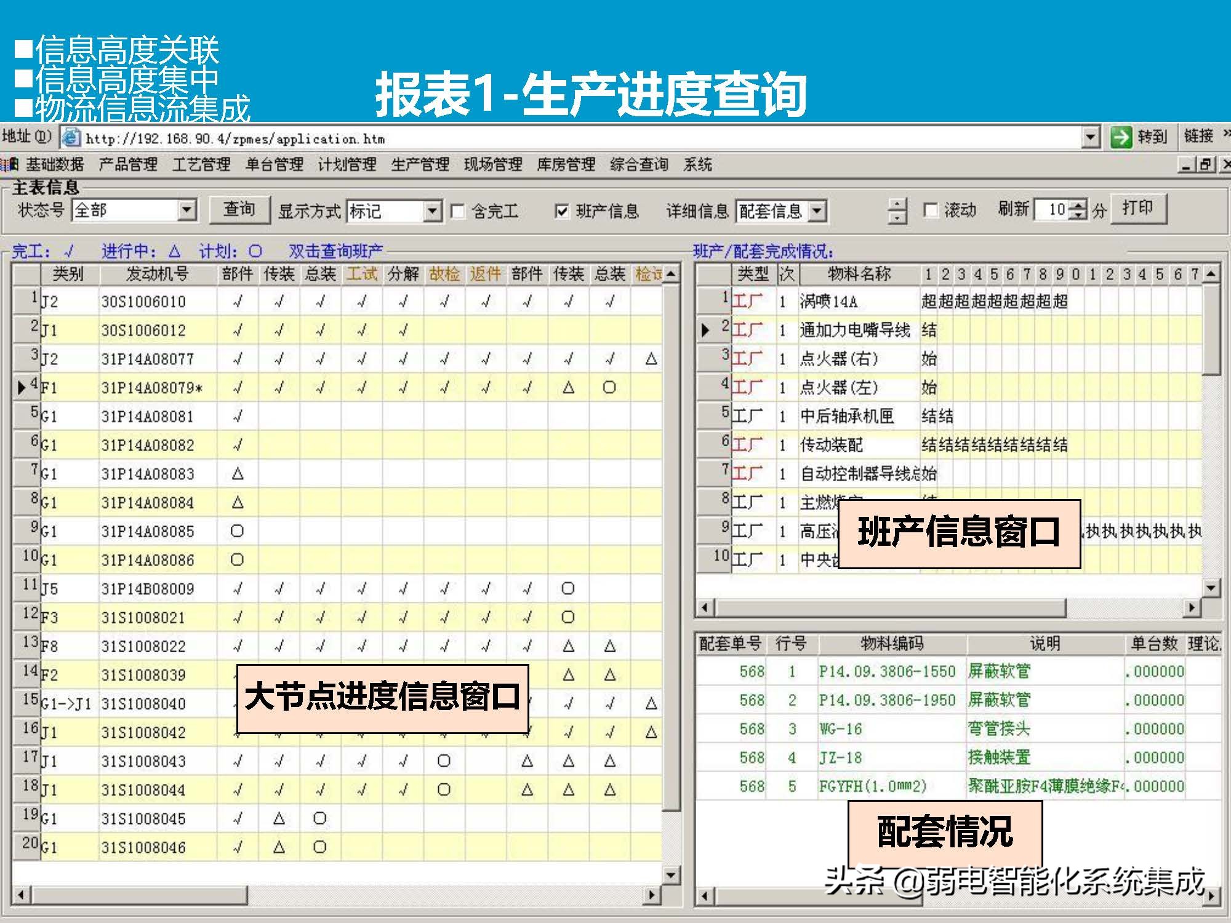This screenshot has height=923, width=1231.
Task: Toggle the 滚动 checkbox
Action: tap(931, 210)
